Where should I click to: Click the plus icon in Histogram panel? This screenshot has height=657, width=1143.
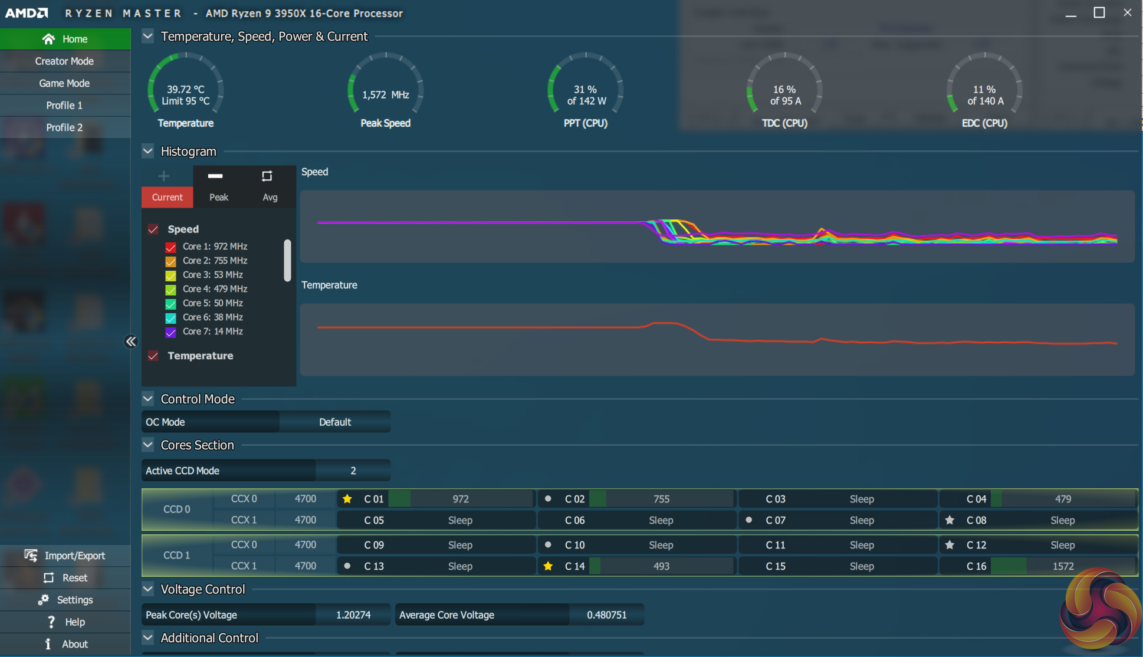point(164,176)
